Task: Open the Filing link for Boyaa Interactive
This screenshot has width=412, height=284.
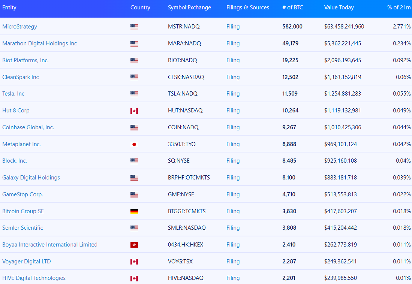Action: click(x=233, y=244)
